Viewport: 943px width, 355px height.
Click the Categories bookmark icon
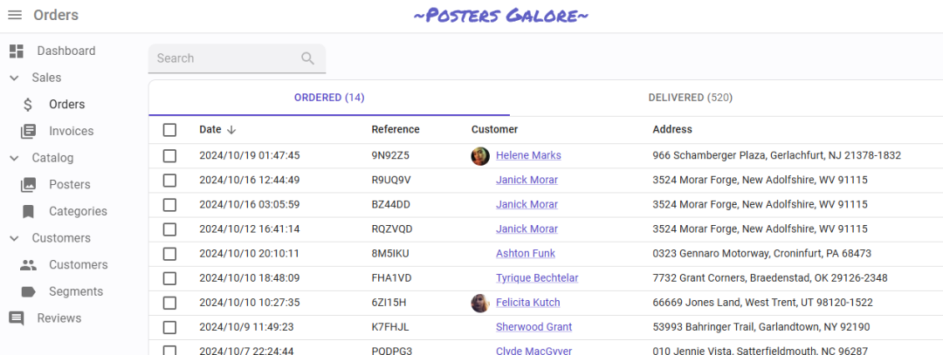28,212
